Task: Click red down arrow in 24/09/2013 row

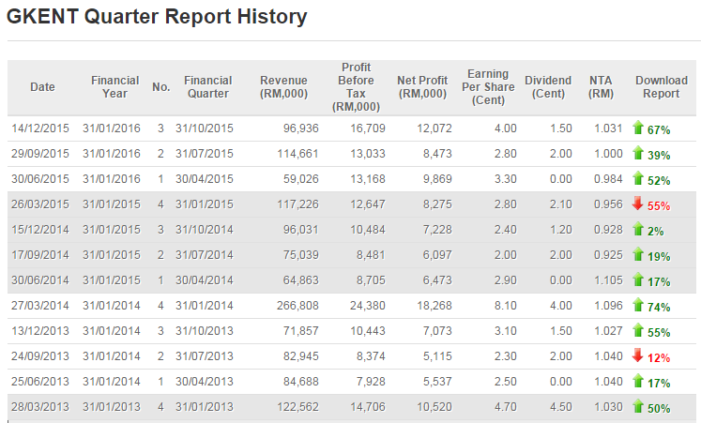Action: coord(638,355)
